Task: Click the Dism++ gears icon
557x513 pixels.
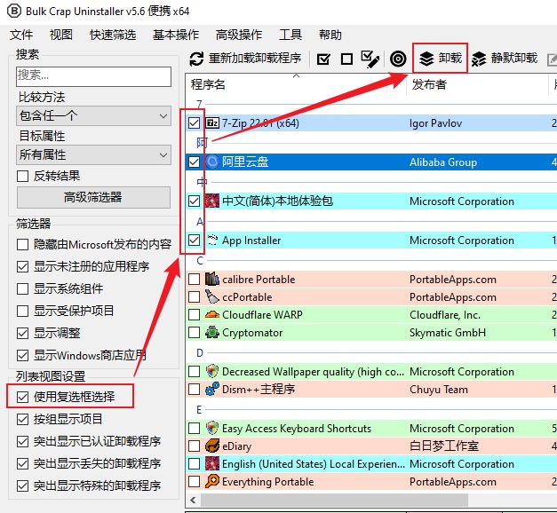Action: (x=212, y=389)
